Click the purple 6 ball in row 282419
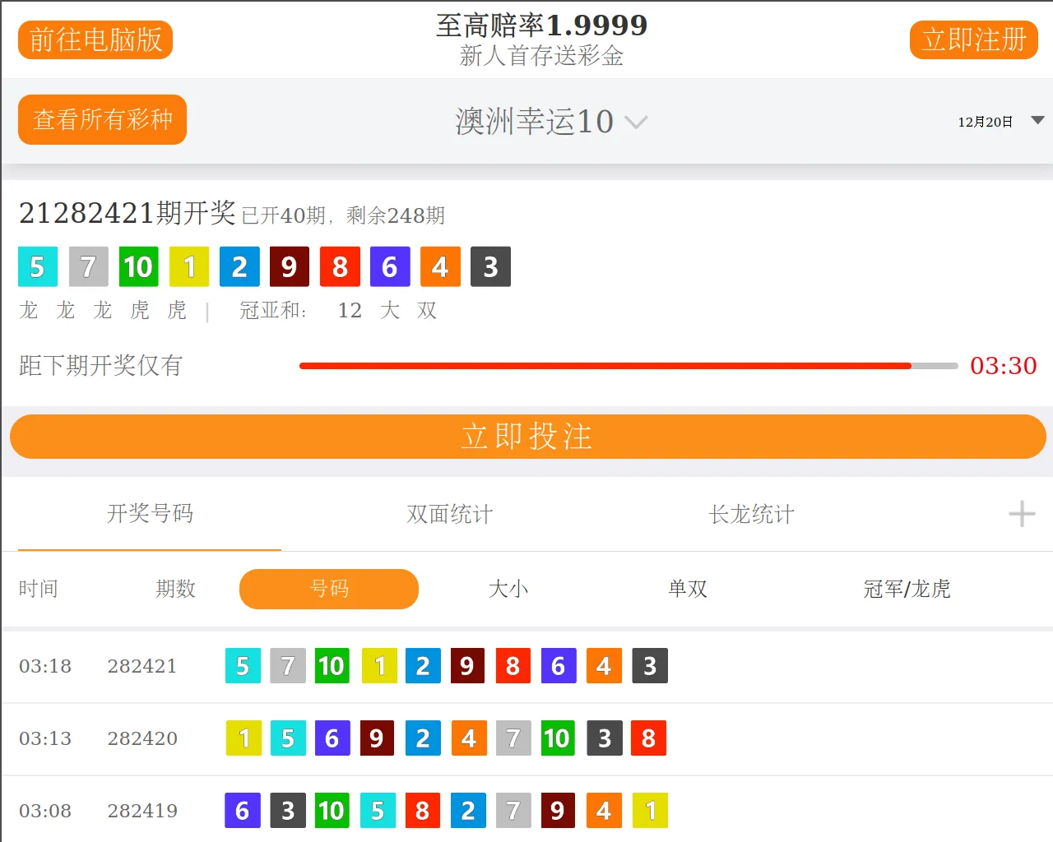 243,811
